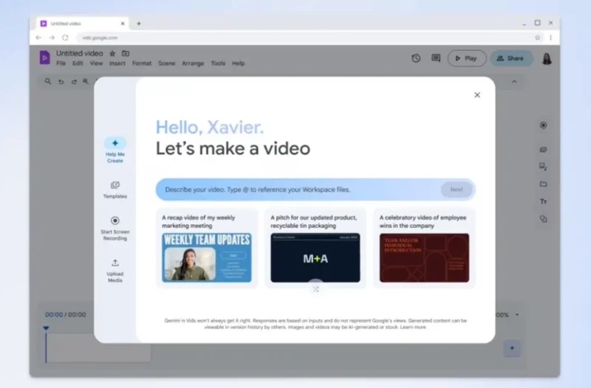Open the Insert menu
This screenshot has height=388, width=591.
117,63
